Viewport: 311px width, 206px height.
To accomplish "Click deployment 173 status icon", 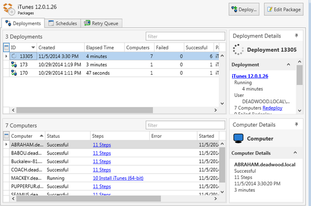I will point(14,65).
